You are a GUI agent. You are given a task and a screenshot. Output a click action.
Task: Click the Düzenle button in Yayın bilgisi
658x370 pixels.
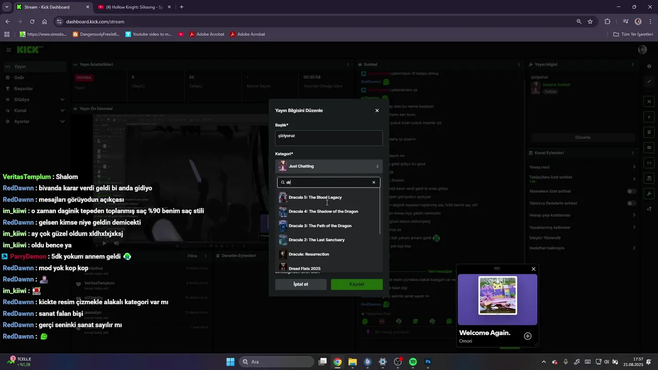(582, 138)
